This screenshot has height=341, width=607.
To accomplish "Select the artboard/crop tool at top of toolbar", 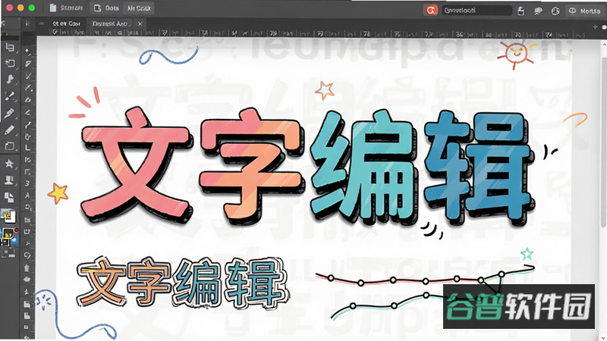I will tap(10, 47).
